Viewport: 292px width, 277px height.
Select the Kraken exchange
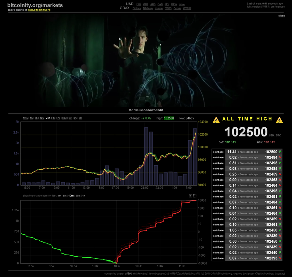click(159, 8)
